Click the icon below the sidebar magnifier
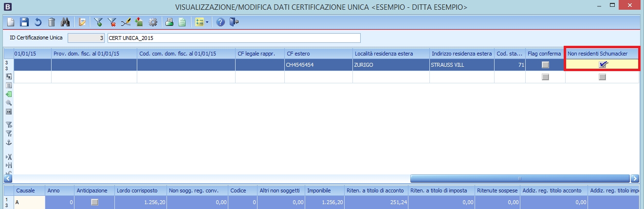Image resolution: width=644 pixels, height=209 pixels. coord(8,111)
